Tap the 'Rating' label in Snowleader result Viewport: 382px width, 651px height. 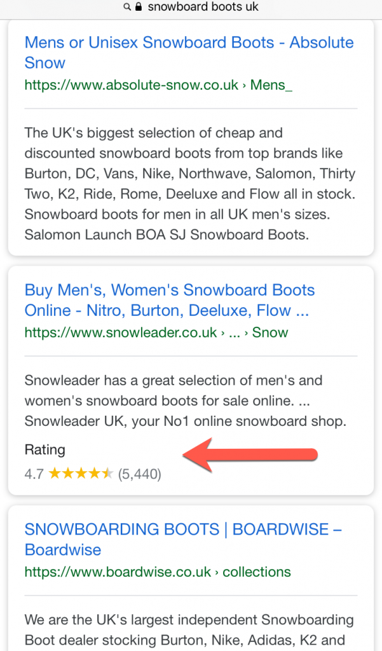[45, 449]
